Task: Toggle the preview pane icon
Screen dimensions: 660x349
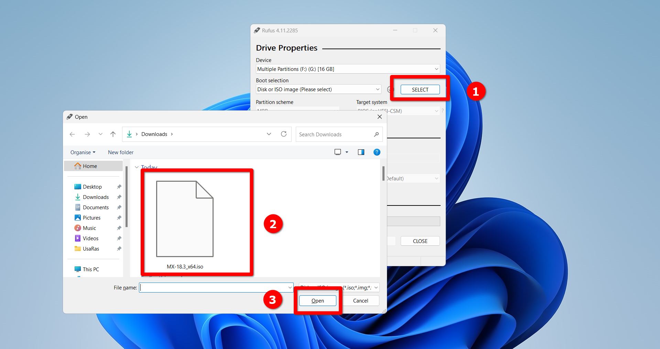Action: pyautogui.click(x=361, y=152)
